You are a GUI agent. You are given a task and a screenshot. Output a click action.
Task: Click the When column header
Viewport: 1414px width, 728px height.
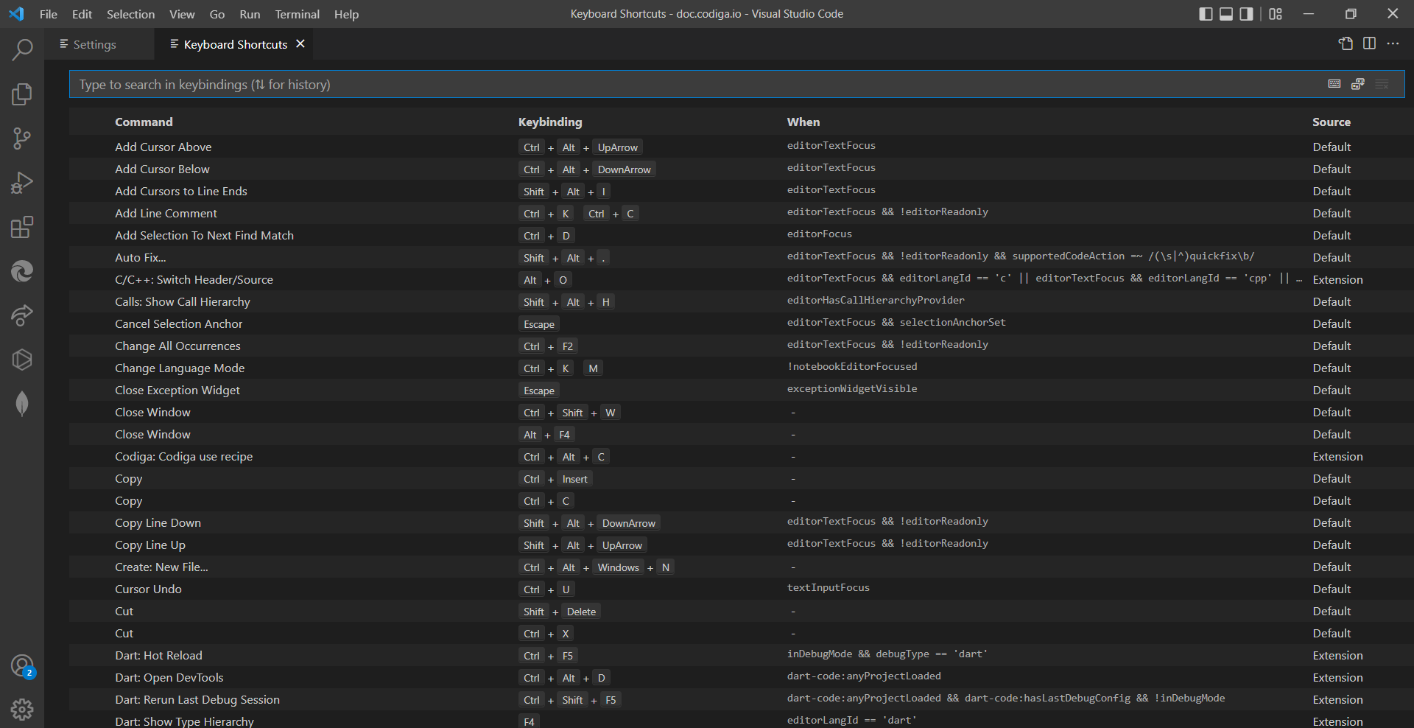803,122
